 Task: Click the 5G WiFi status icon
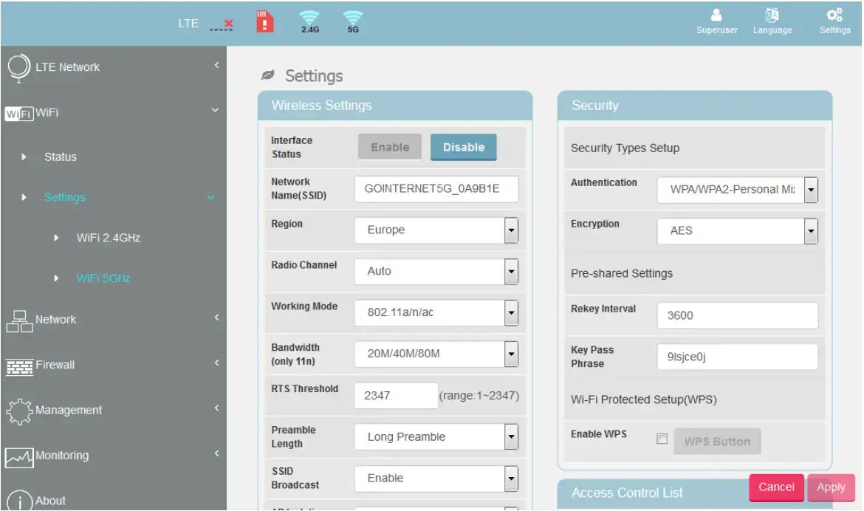pyautogui.click(x=353, y=21)
